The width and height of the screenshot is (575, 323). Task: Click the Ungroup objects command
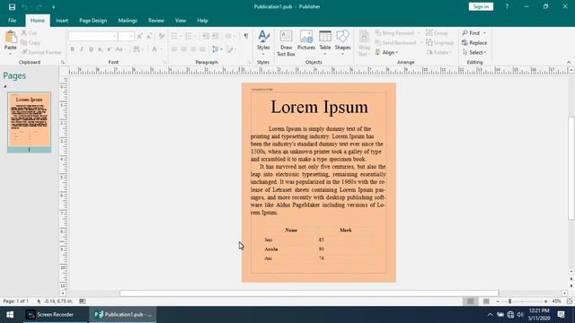(440, 43)
